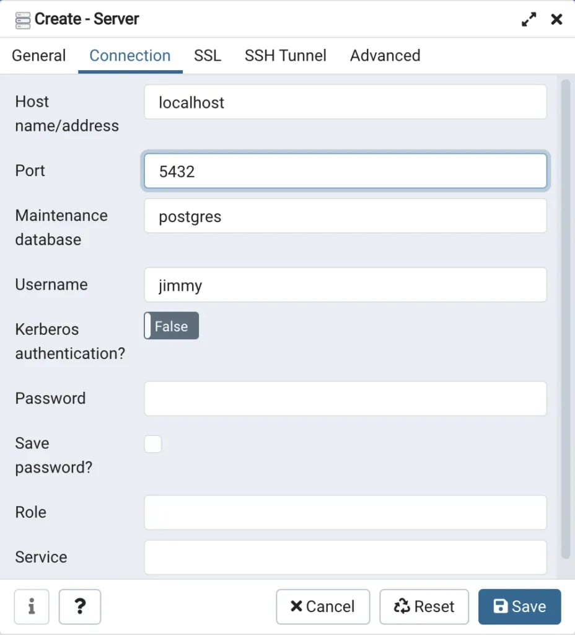
Task: Click the Role input field
Action: tap(345, 512)
